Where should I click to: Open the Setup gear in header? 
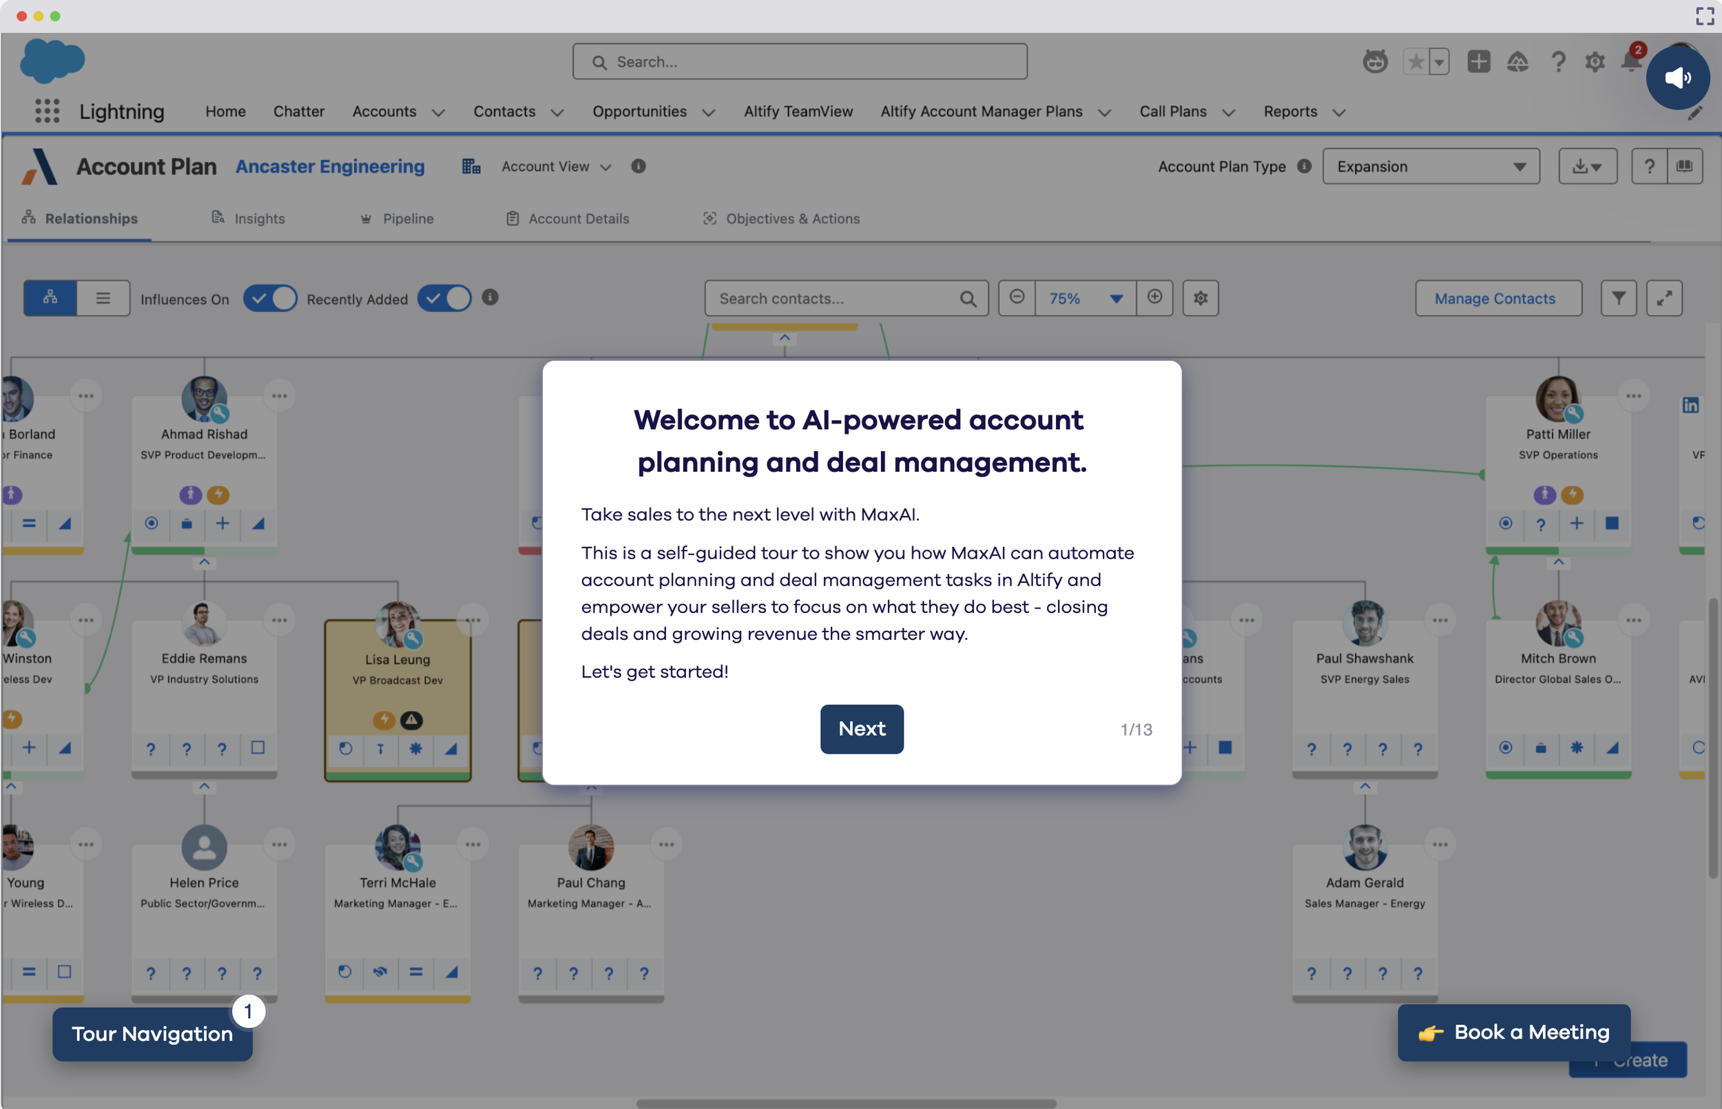point(1595,61)
